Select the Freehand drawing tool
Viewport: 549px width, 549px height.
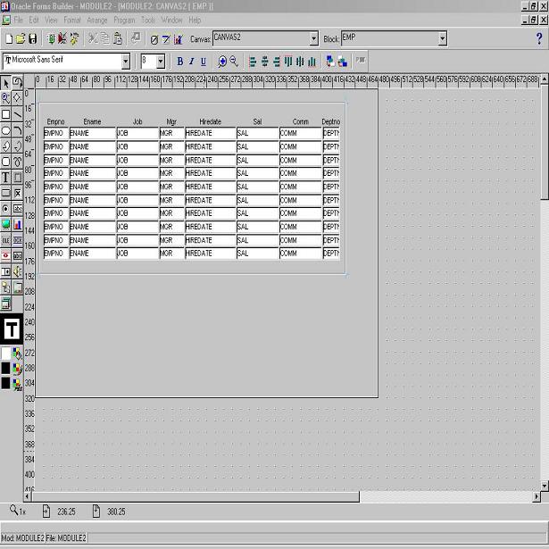point(18,162)
